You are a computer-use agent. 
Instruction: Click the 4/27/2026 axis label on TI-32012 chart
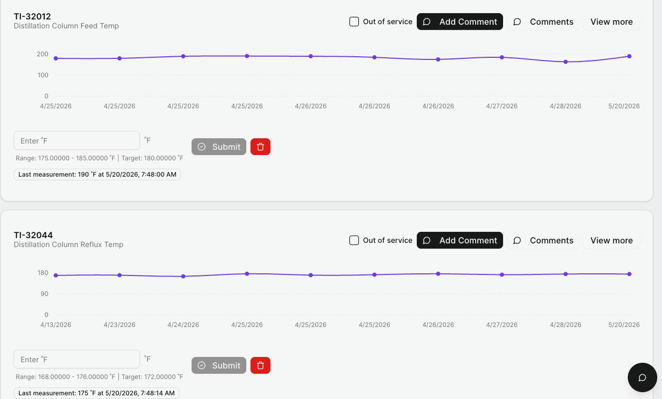[x=501, y=106]
